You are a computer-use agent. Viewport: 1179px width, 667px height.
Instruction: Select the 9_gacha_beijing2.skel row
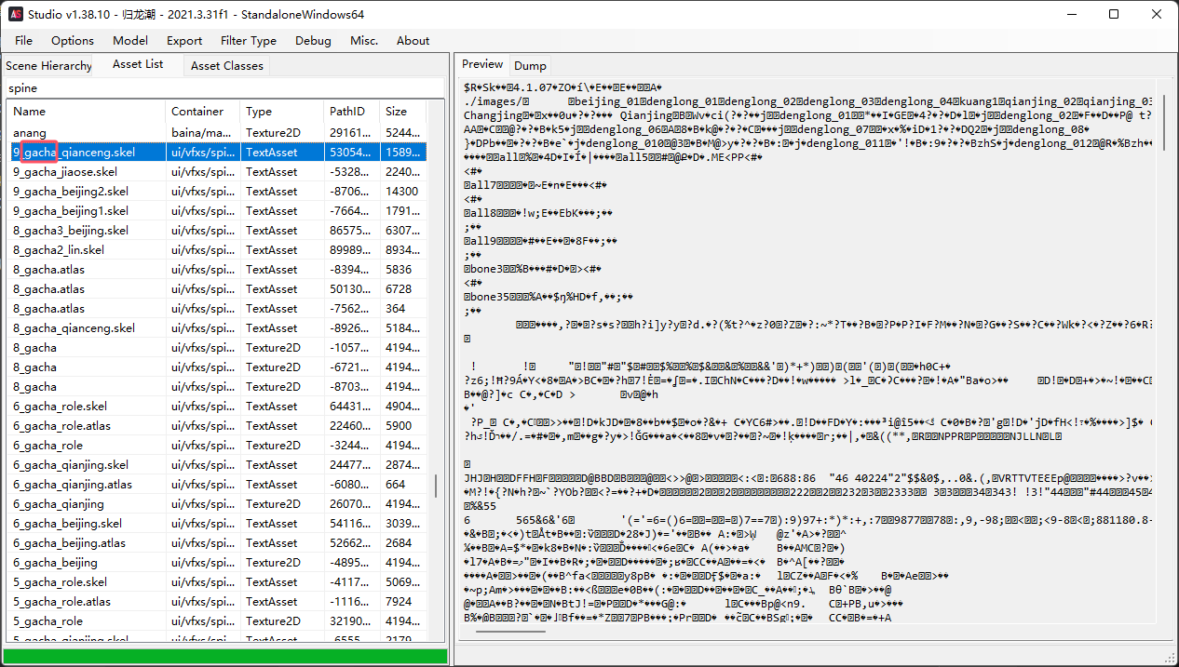coord(218,191)
